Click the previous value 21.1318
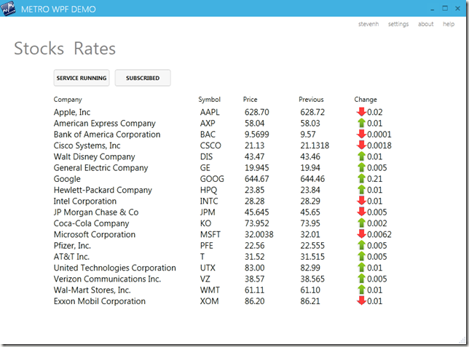Screen dimensions: 469x347 (x=315, y=145)
